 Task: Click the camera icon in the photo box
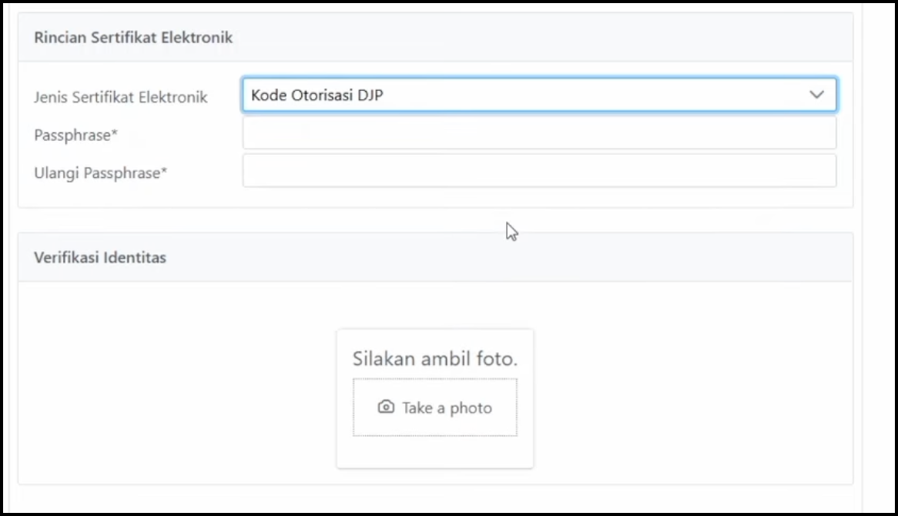pyautogui.click(x=386, y=407)
